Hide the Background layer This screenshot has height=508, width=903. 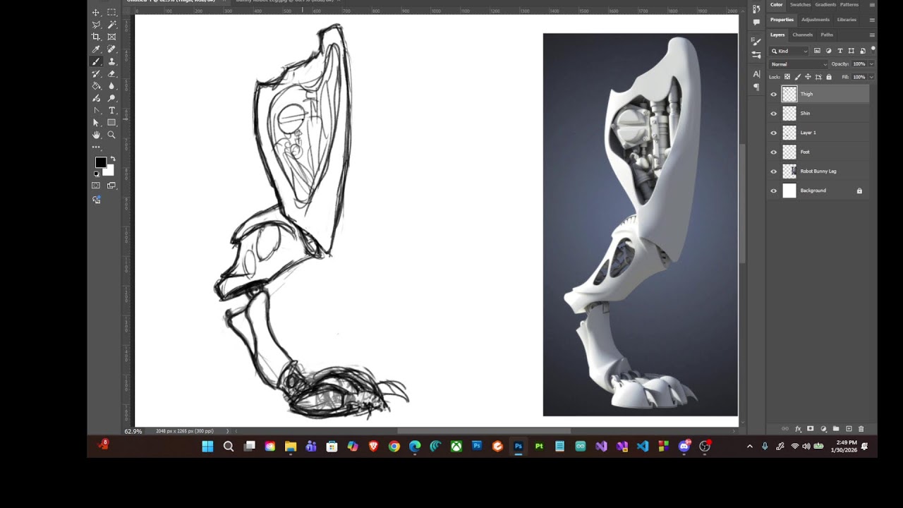pyautogui.click(x=774, y=190)
